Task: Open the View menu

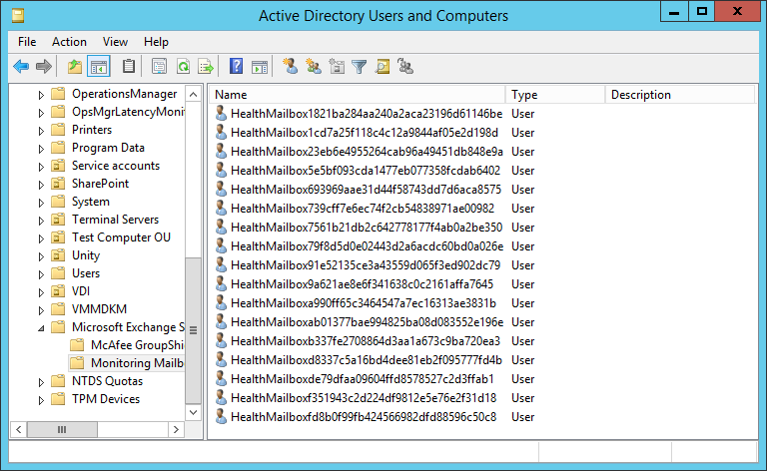Action: (x=115, y=42)
